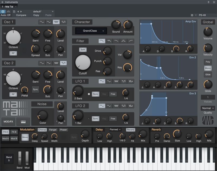Expand the Quality Normal dropdown
This screenshot has width=217, height=171.
[208, 108]
